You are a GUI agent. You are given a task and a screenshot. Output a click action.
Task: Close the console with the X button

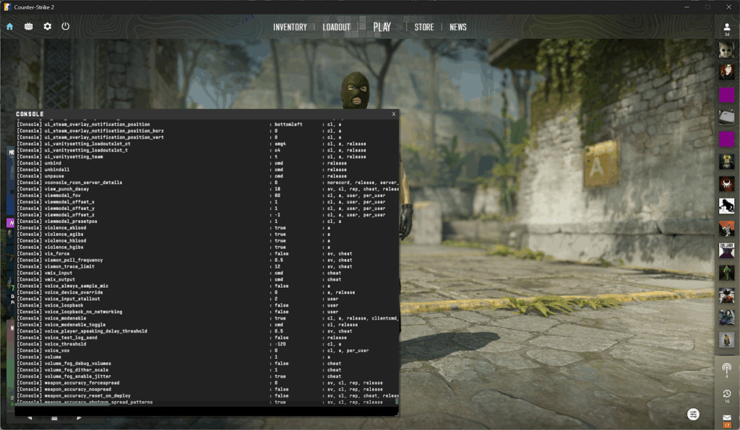(394, 114)
